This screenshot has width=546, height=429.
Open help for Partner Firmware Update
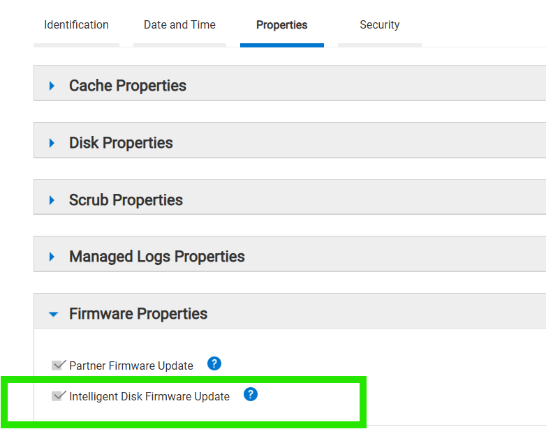click(214, 363)
